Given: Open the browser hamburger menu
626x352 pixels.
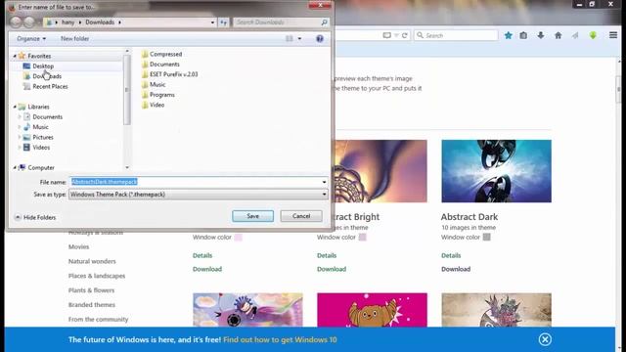Looking at the screenshot, I should click(613, 35).
